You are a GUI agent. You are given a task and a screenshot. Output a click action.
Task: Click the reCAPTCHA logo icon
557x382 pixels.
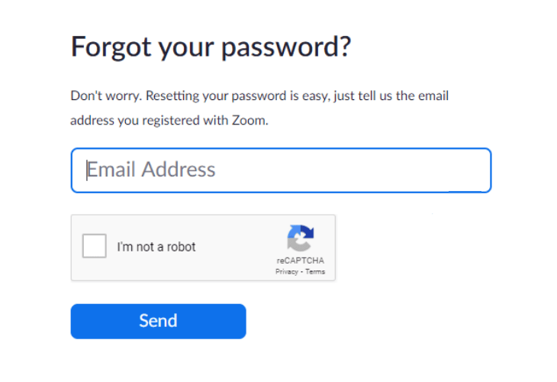[x=300, y=238]
